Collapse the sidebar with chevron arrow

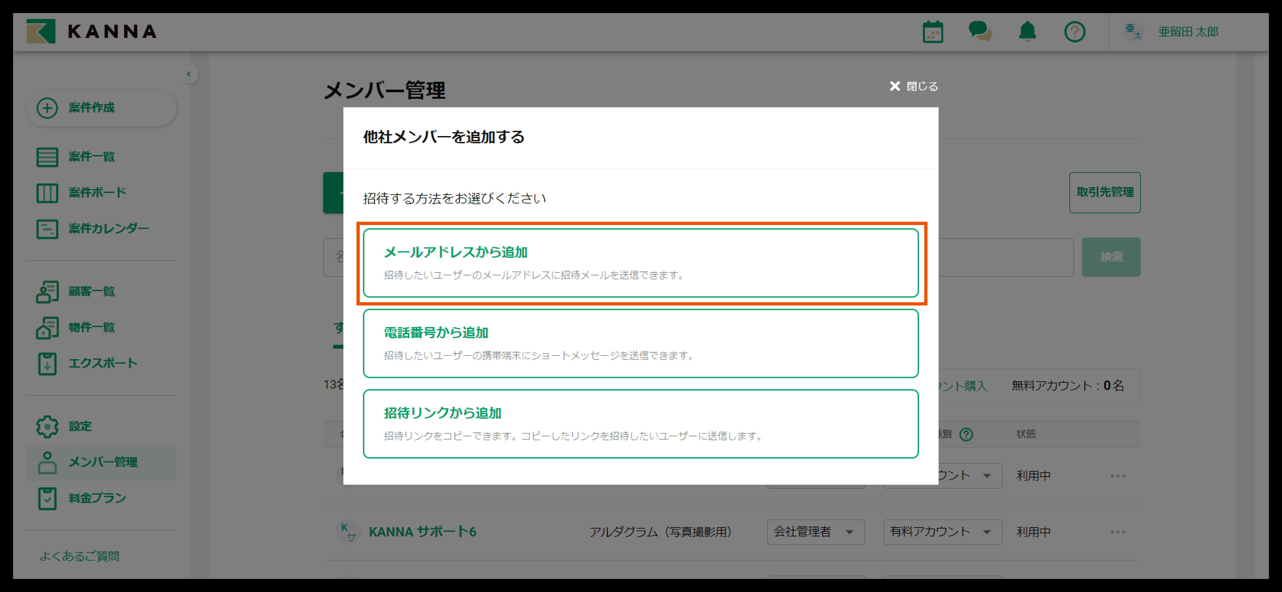pos(189,74)
